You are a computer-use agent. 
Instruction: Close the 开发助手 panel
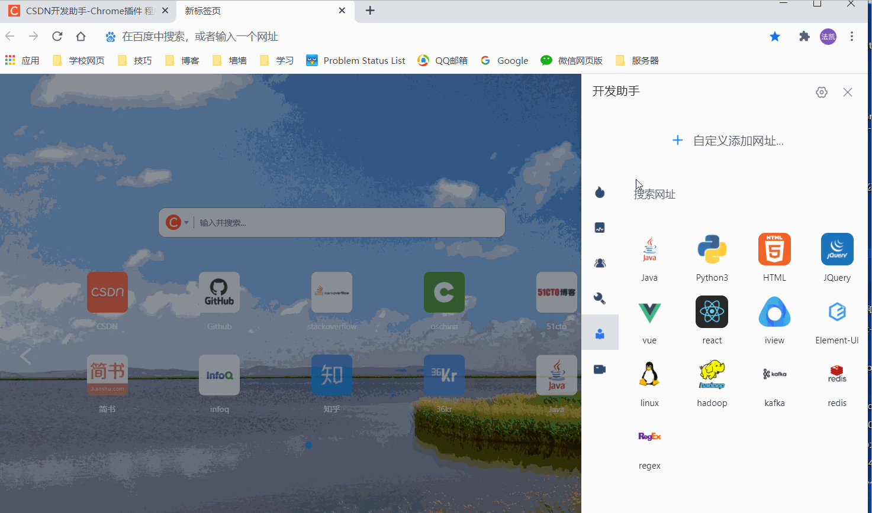848,92
